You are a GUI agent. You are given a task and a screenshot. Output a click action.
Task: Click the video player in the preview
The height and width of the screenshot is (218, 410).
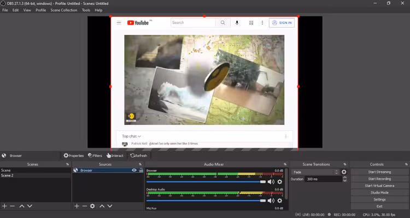(x=204, y=80)
